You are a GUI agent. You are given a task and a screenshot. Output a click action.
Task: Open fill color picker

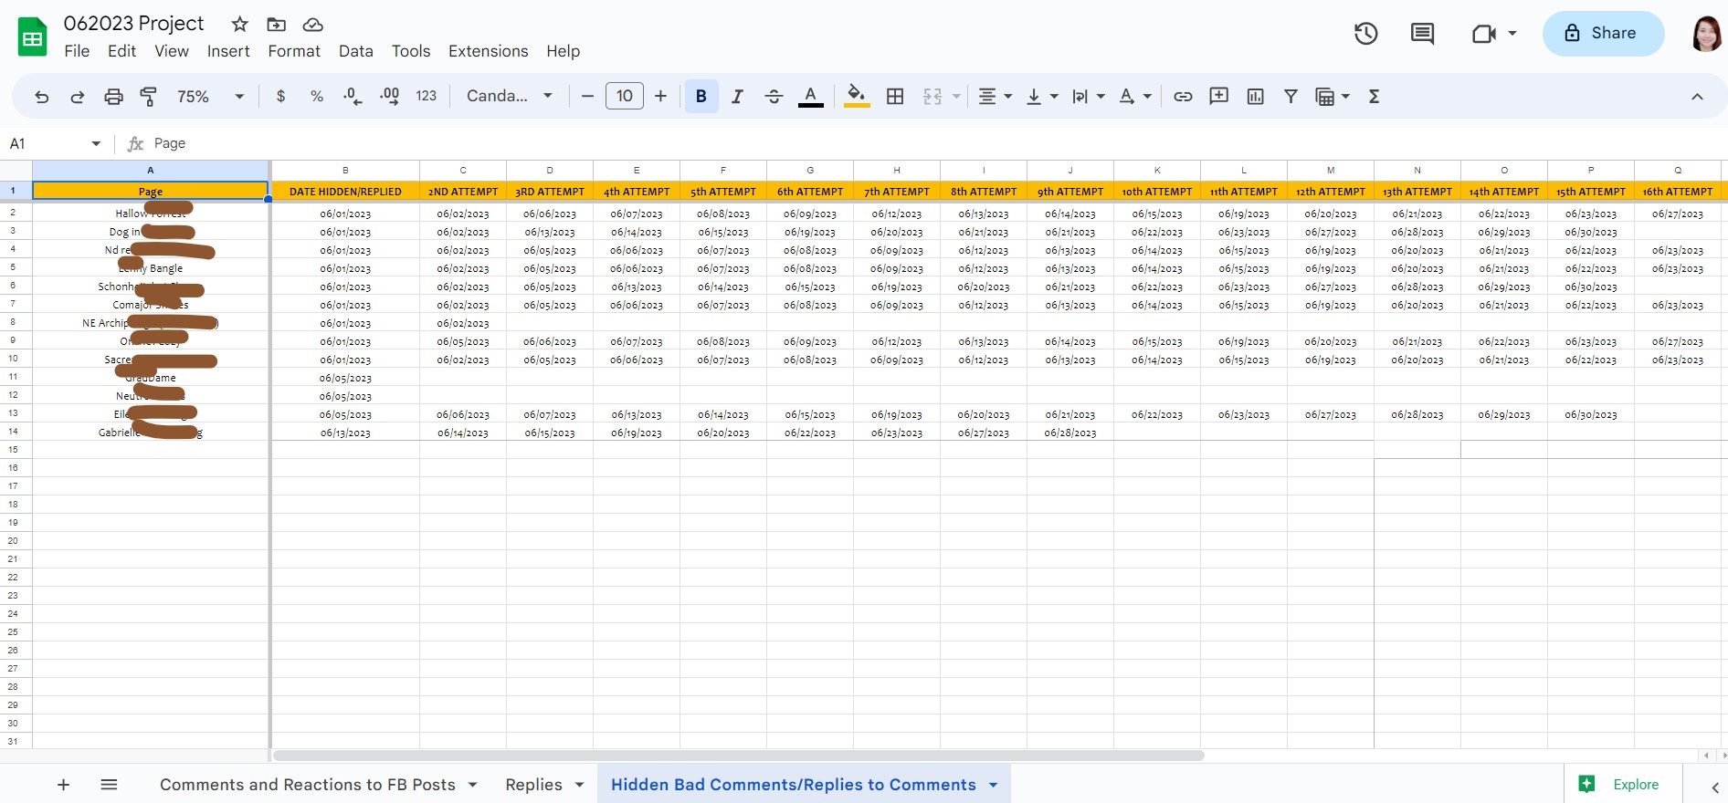(x=856, y=96)
